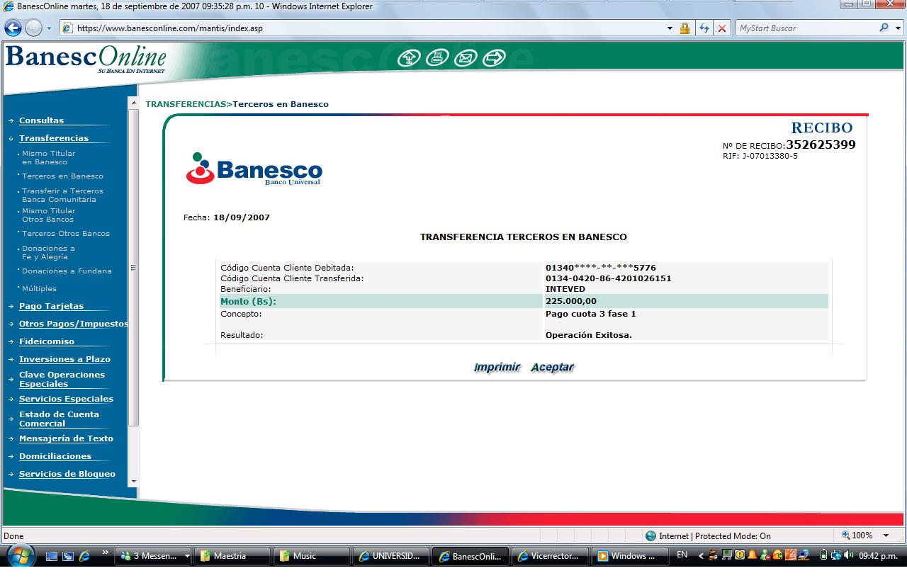Open the zoom level dropdown arrow
This screenshot has width=907, height=578.
tap(886, 535)
